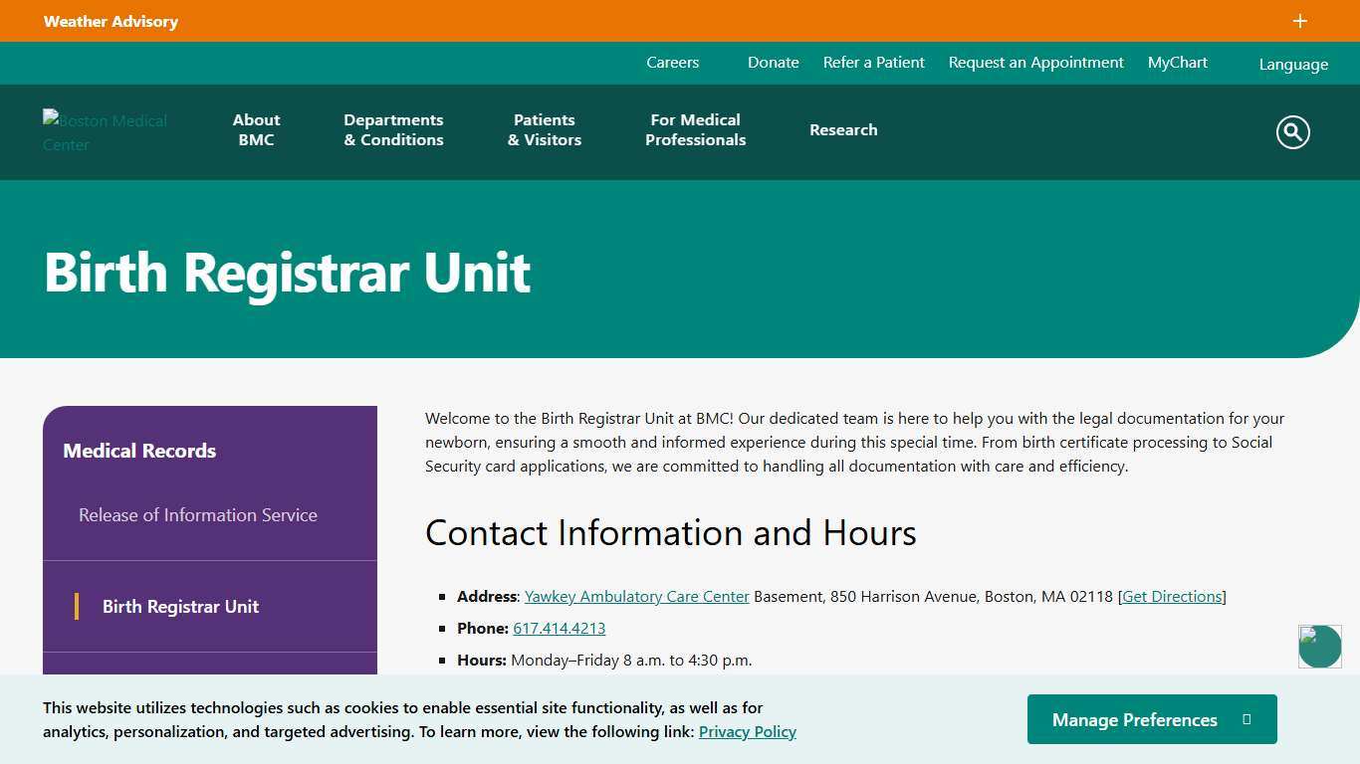
Task: Open For Medical Professionals
Action: 695,130
